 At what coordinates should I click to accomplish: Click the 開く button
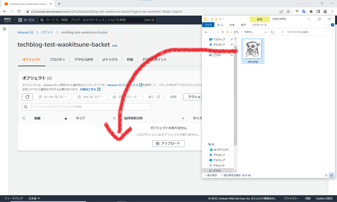154,97
